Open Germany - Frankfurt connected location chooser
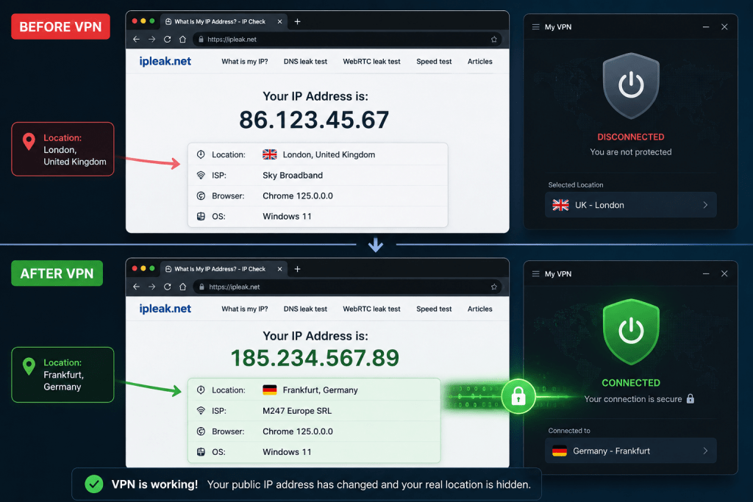This screenshot has width=753, height=502. (630, 451)
